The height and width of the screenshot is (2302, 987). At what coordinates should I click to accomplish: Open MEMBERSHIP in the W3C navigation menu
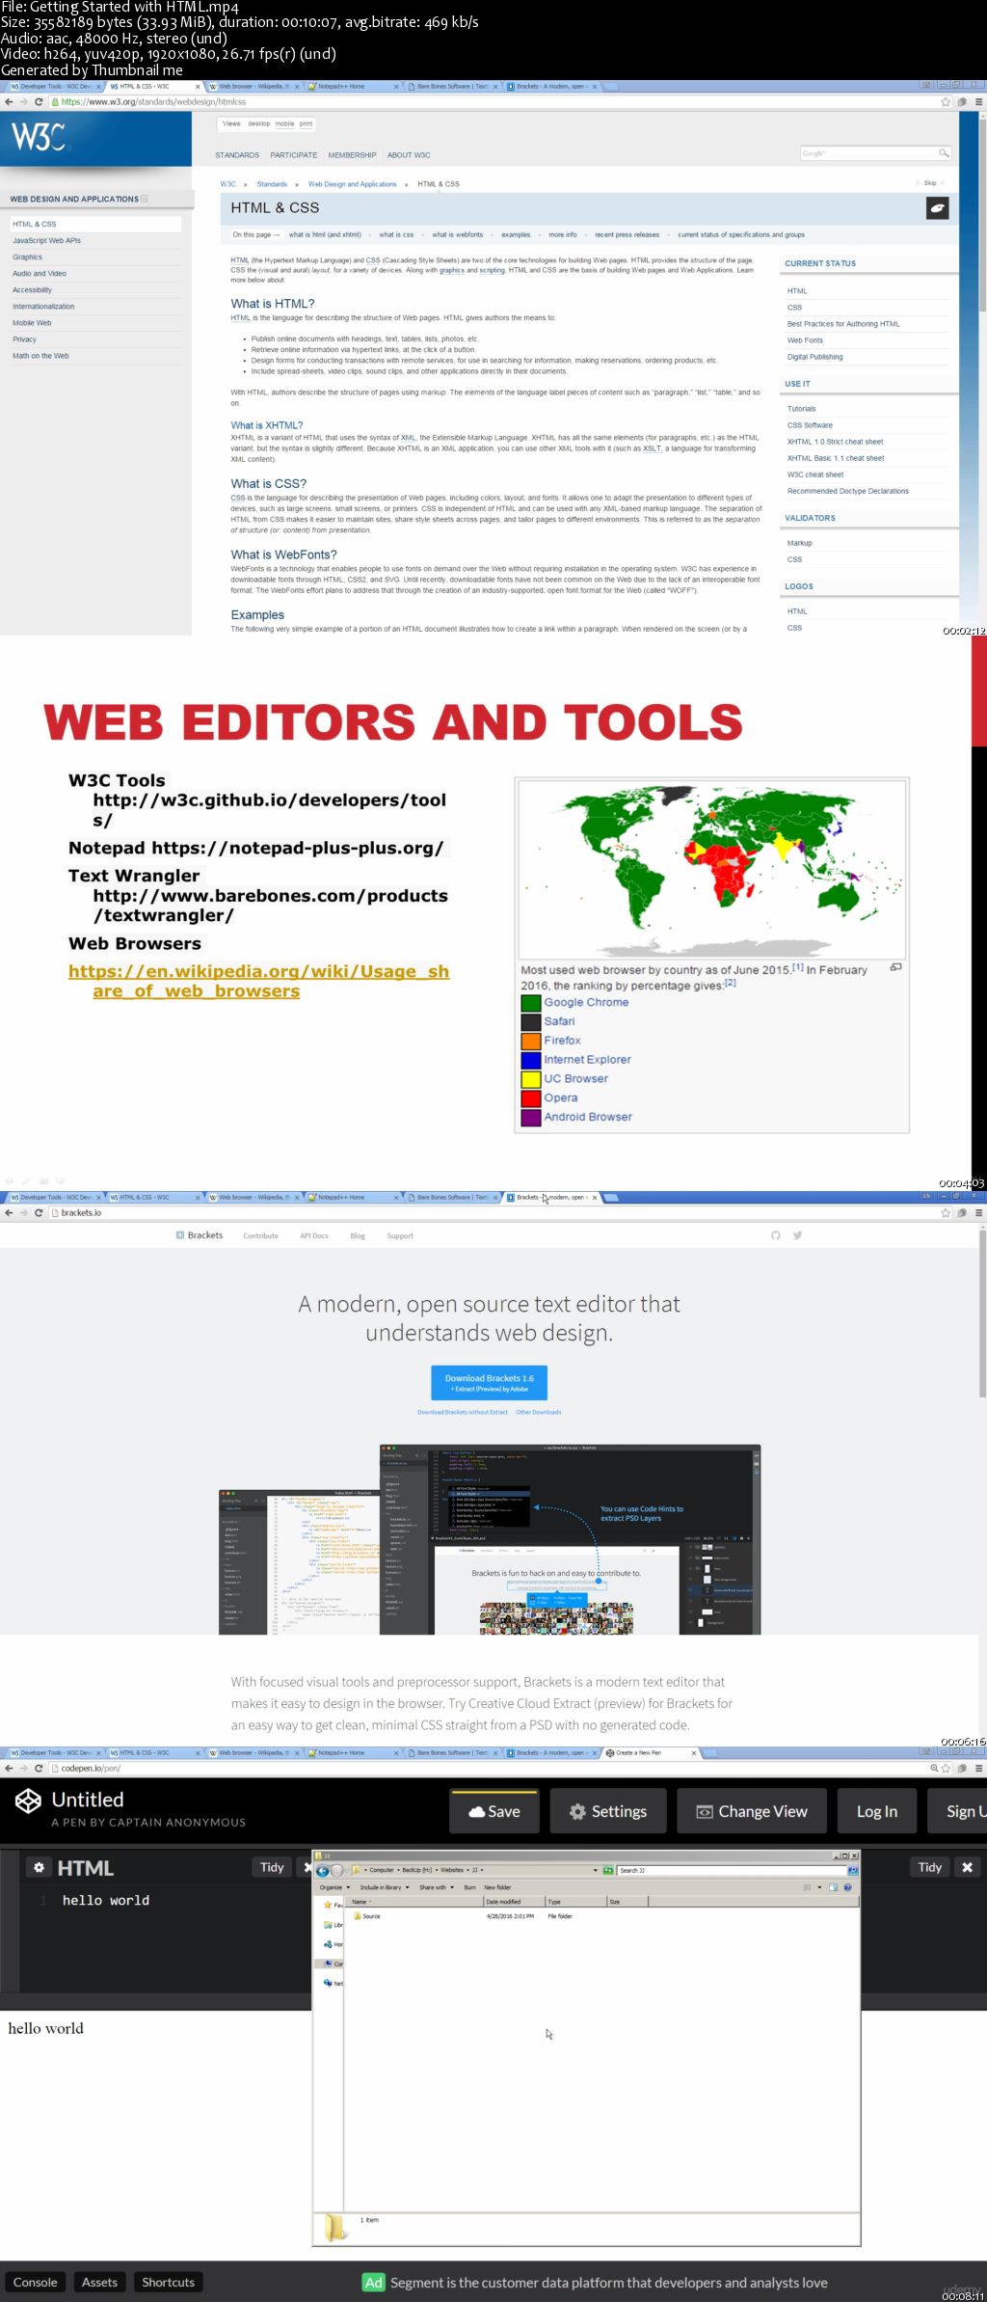[352, 155]
